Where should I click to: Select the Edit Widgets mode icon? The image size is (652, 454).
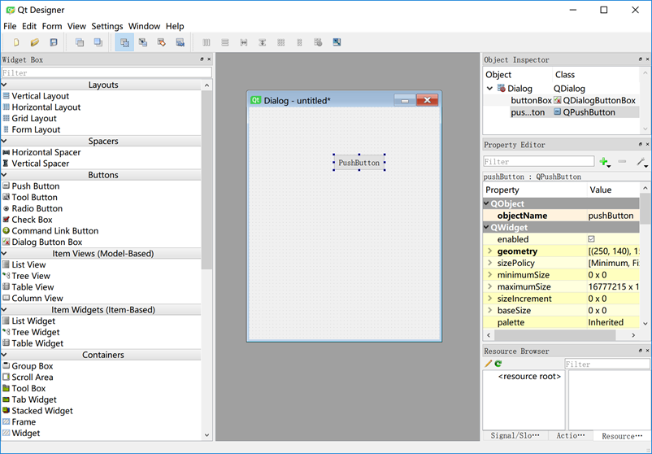pos(124,42)
